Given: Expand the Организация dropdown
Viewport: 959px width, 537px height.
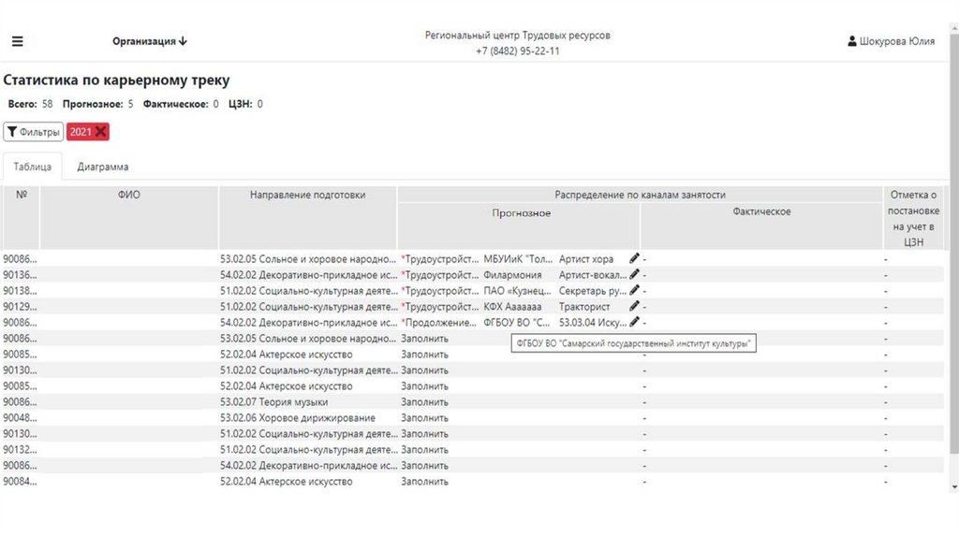Looking at the screenshot, I should pos(150,41).
